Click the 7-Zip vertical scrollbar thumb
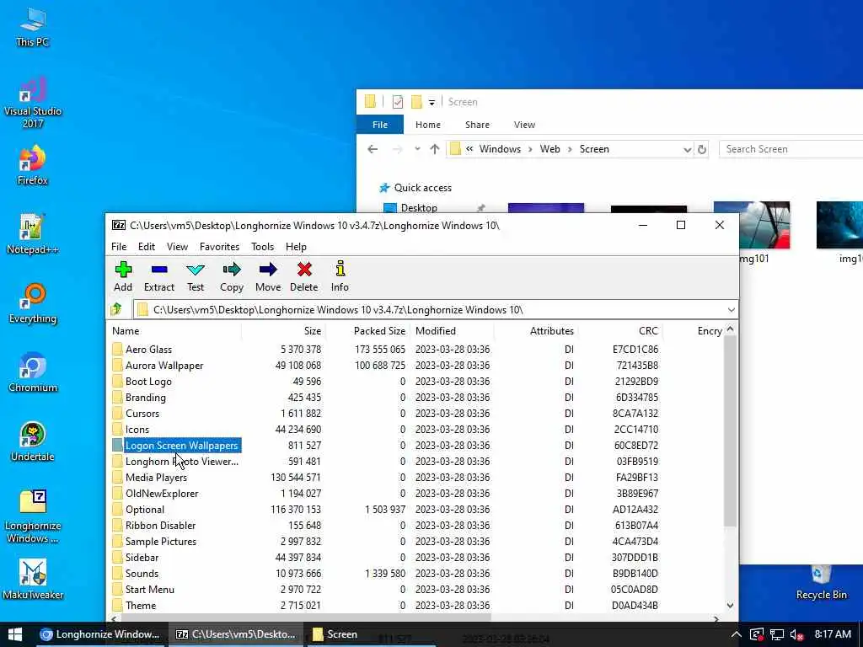Viewport: 863px width, 647px height. point(730,430)
